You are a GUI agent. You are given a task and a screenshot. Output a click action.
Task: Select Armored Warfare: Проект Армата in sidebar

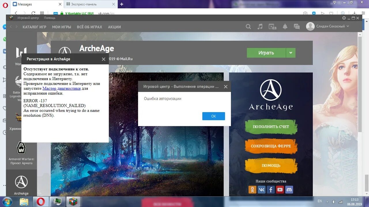pos(21,153)
